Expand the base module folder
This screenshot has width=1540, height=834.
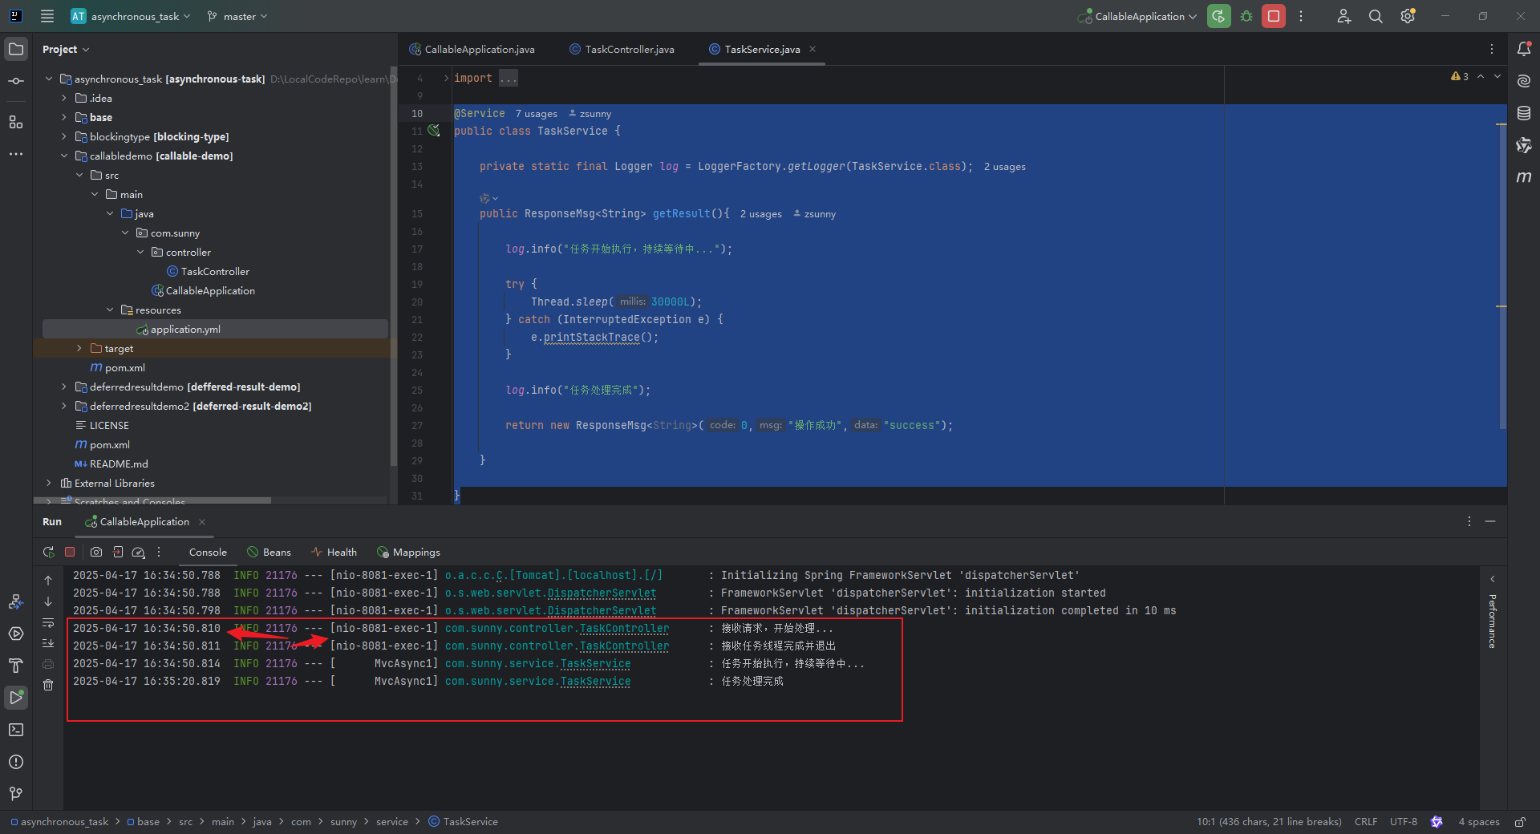point(64,117)
